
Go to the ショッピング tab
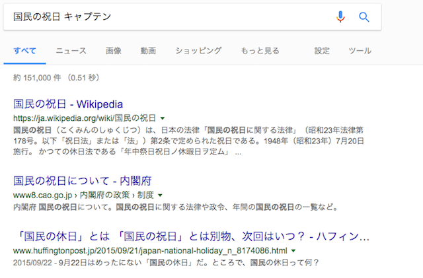pos(198,51)
